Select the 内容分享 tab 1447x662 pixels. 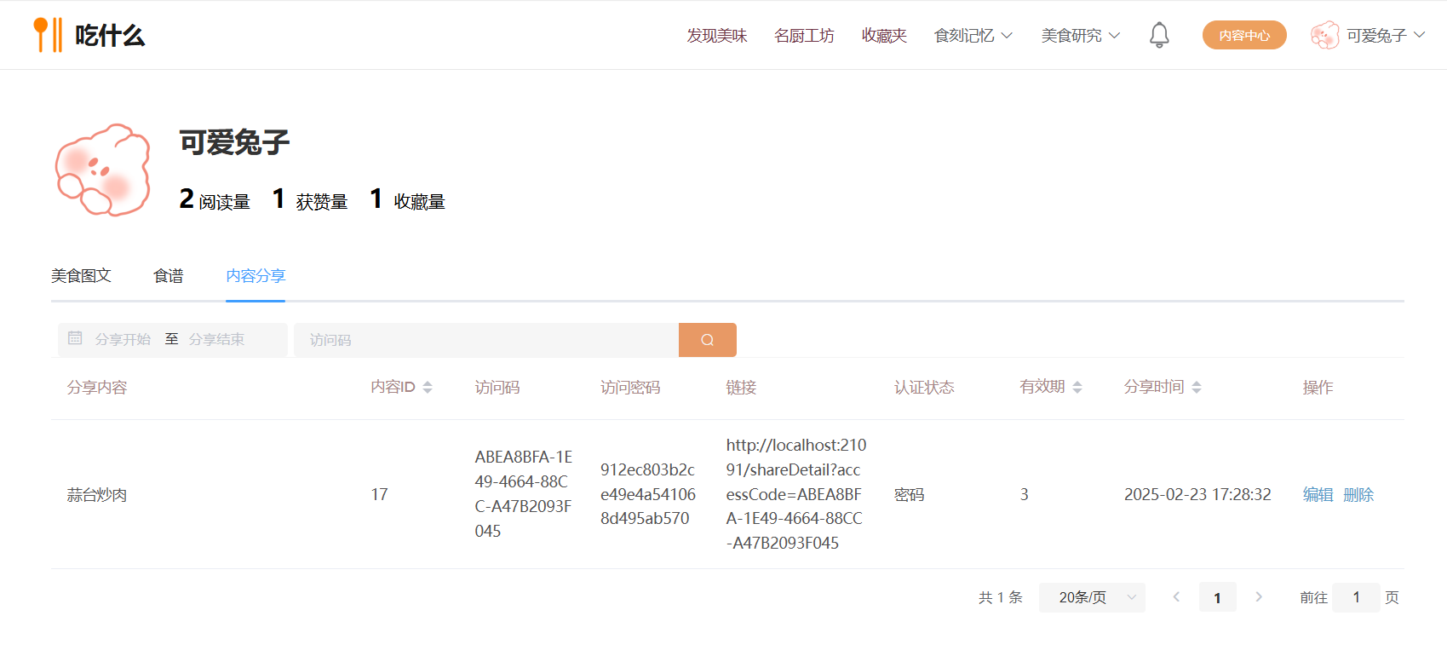(x=256, y=275)
